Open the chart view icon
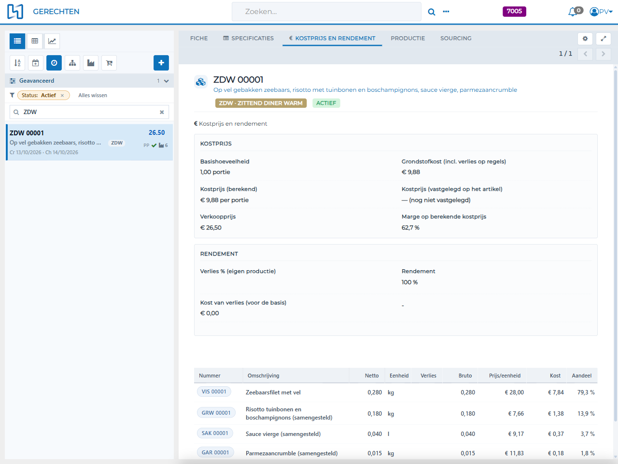The width and height of the screenshot is (618, 464). pos(52,41)
